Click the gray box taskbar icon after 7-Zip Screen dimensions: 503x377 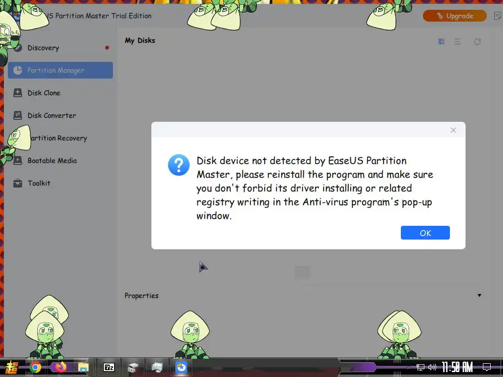tap(133, 367)
